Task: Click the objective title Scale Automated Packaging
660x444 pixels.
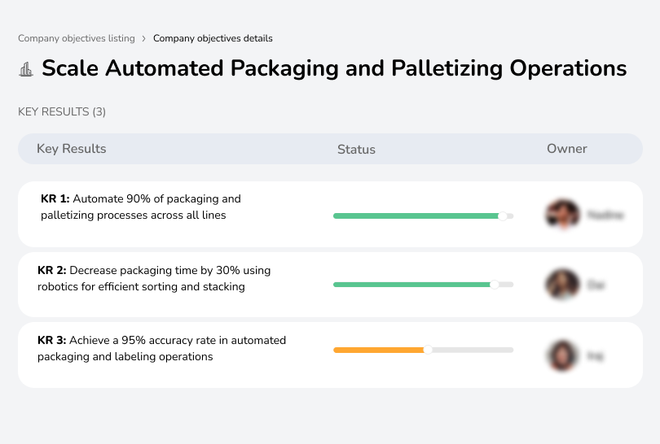Action: click(x=334, y=68)
